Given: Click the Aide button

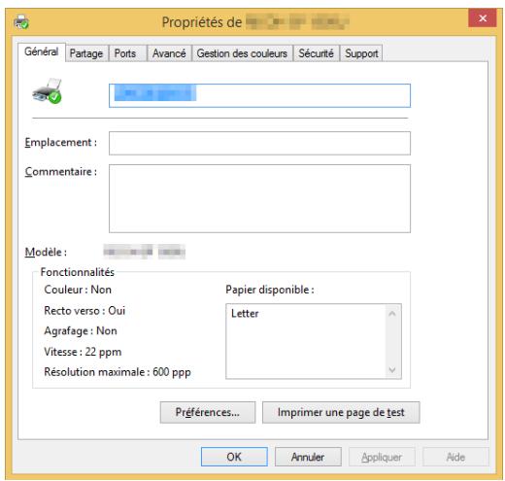Looking at the screenshot, I should click(455, 457).
